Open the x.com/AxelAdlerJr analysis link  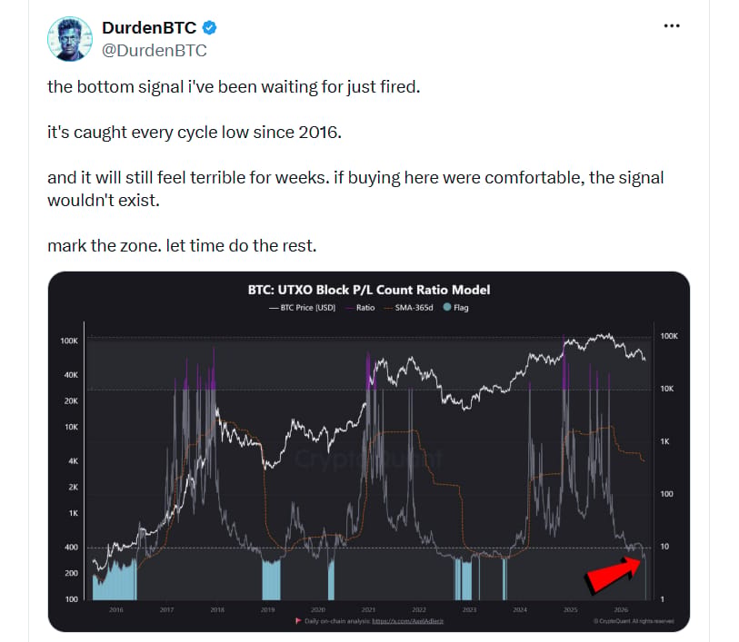click(407, 621)
